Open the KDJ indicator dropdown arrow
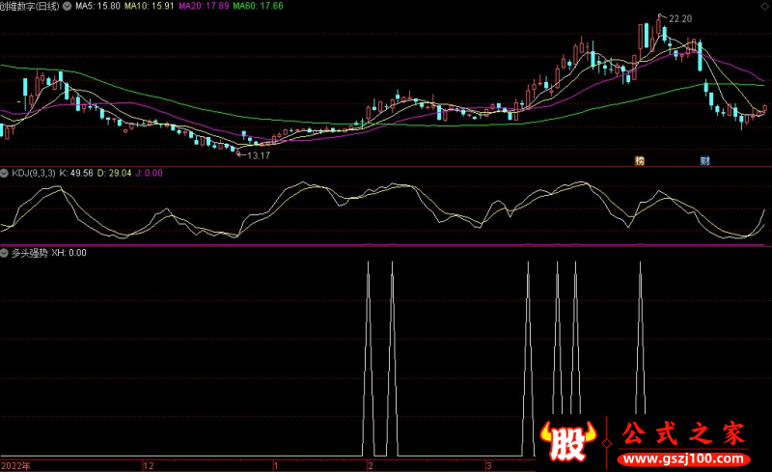The width and height of the screenshot is (772, 472). pos(5,173)
